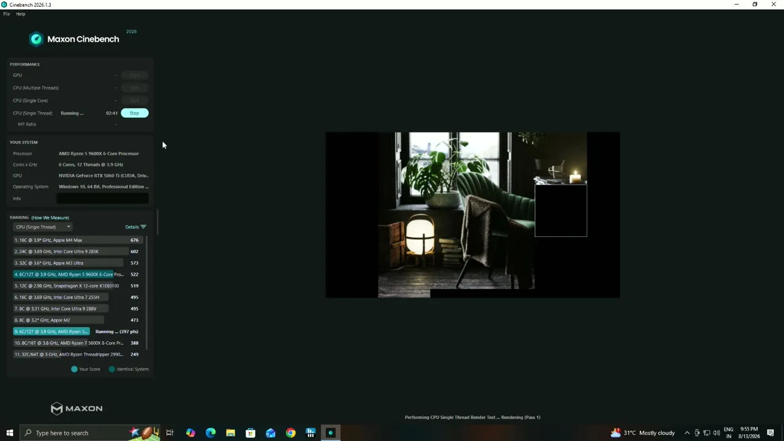Screen dimensions: 784x441
Task: Click the 6 Cores, 12 Threads value
Action: 91,165
